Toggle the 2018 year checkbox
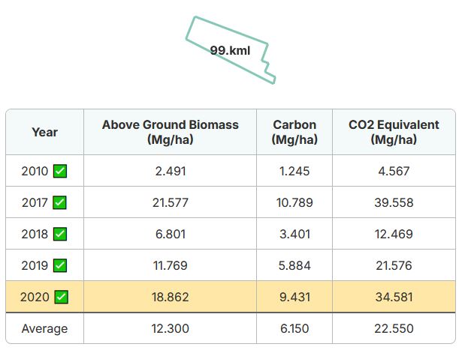 pyautogui.click(x=60, y=234)
